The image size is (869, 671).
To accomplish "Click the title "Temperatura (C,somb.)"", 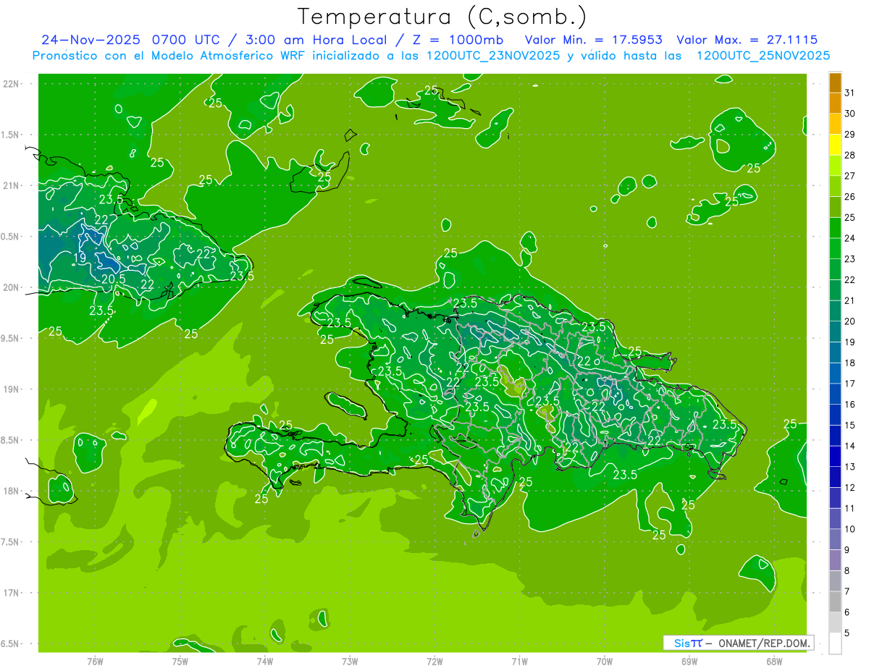I will tap(442, 16).
